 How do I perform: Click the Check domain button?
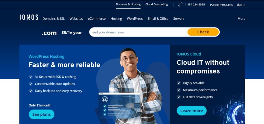pos(203,32)
